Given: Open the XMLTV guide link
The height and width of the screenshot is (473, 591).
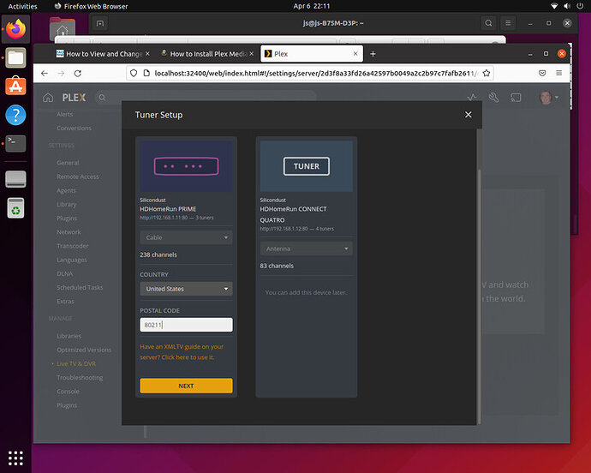Looking at the screenshot, I should (182, 352).
